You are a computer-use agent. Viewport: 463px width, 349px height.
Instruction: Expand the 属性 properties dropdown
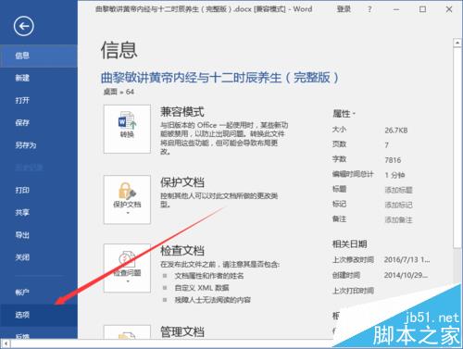coord(344,114)
